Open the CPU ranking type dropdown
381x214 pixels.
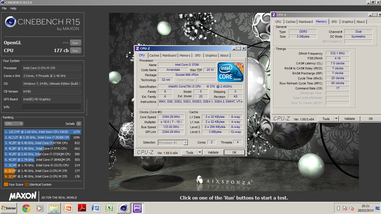click(x=14, y=124)
